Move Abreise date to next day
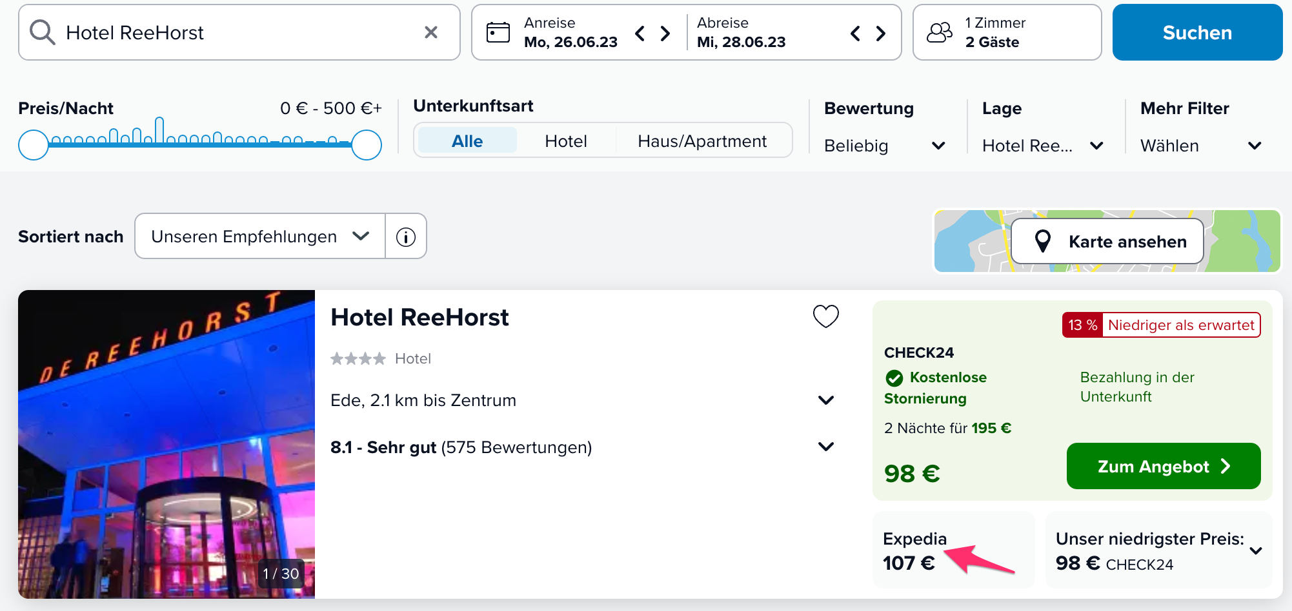 point(881,33)
